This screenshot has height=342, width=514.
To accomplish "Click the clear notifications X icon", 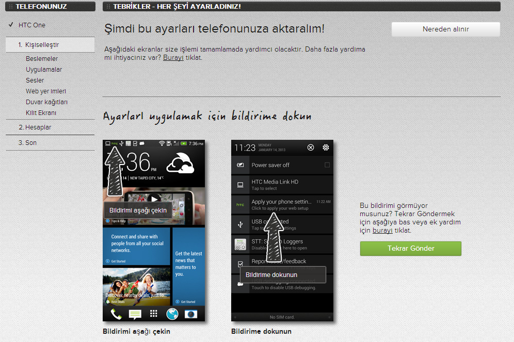I will 311,148.
